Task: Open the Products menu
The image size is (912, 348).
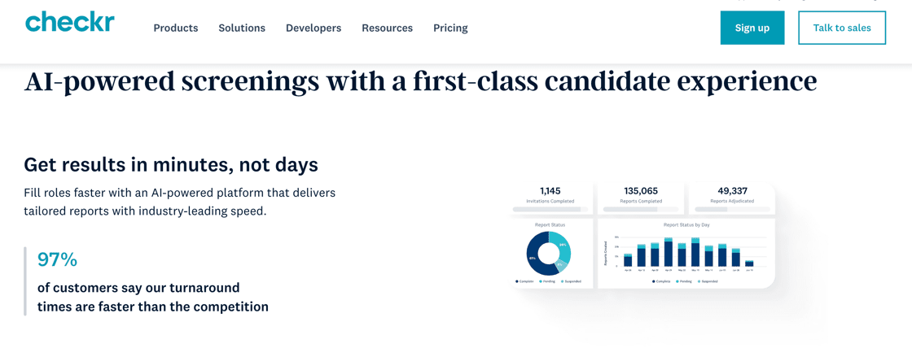Action: pyautogui.click(x=176, y=28)
